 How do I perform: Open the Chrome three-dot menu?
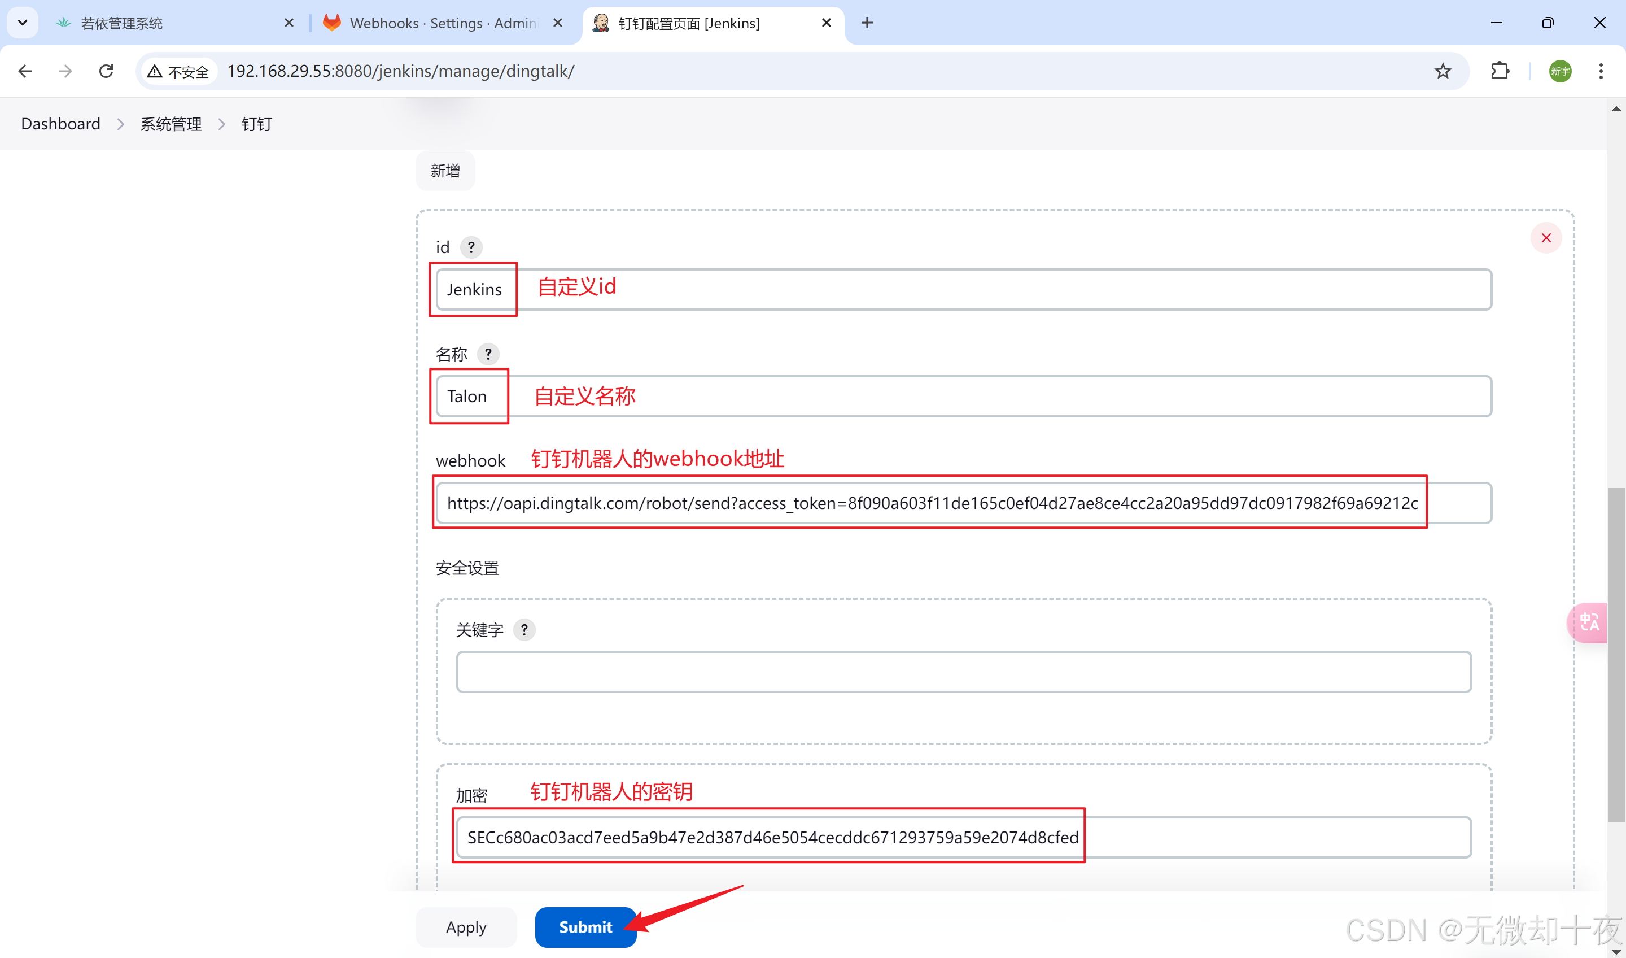click(1601, 71)
